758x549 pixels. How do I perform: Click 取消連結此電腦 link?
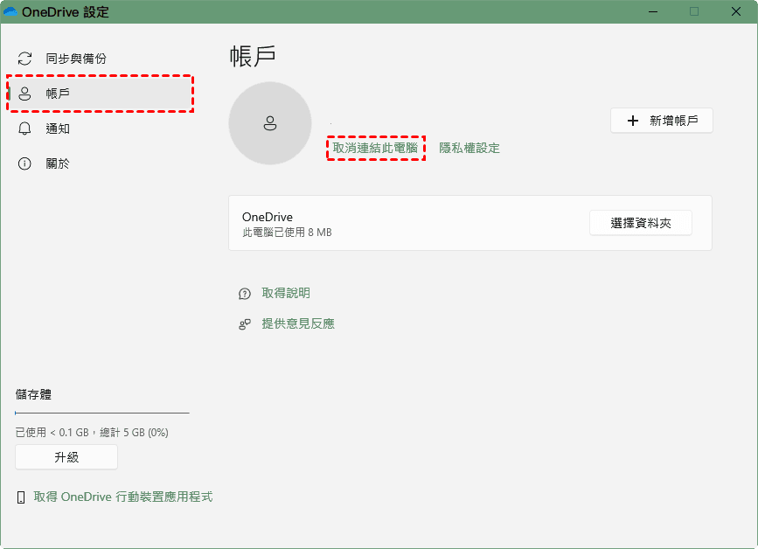[x=375, y=148]
